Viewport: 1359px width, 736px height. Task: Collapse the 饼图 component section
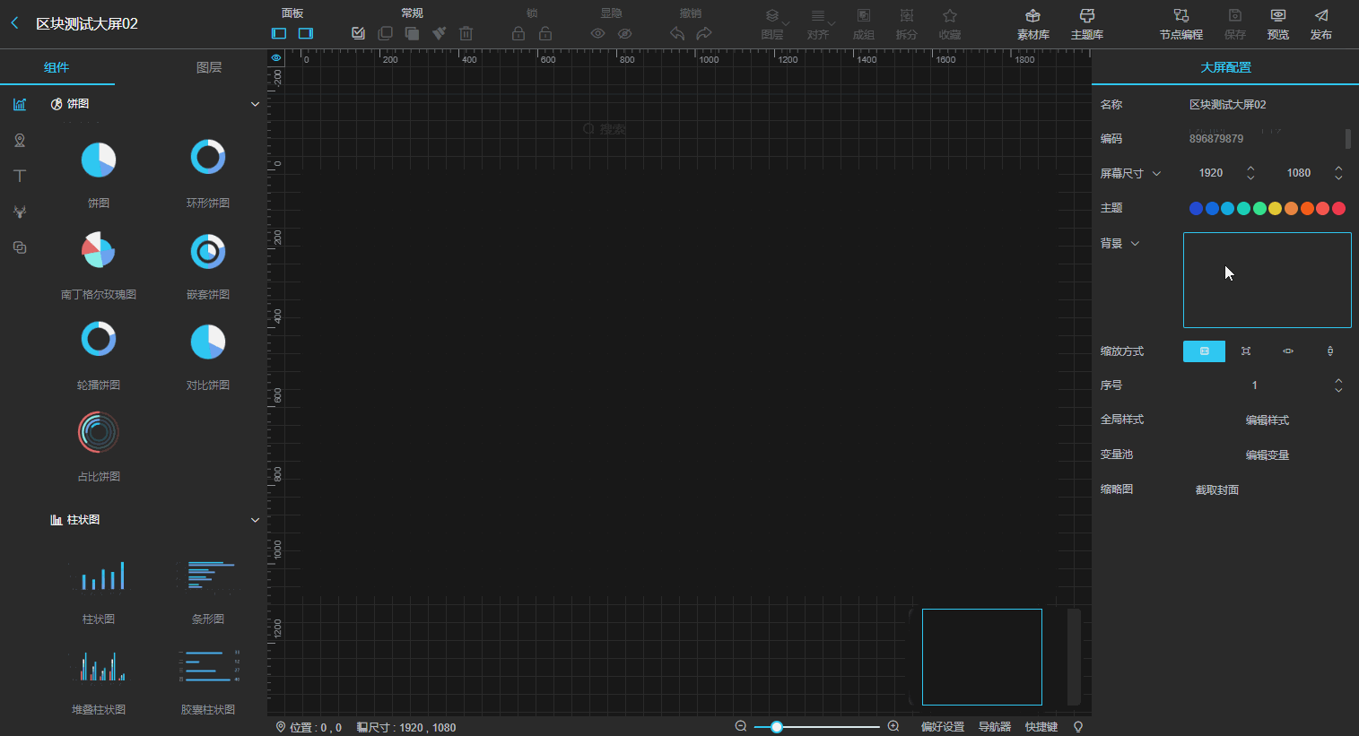click(255, 104)
